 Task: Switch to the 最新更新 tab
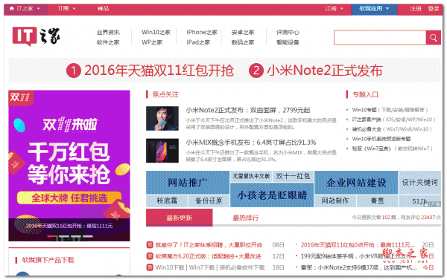coord(180,218)
